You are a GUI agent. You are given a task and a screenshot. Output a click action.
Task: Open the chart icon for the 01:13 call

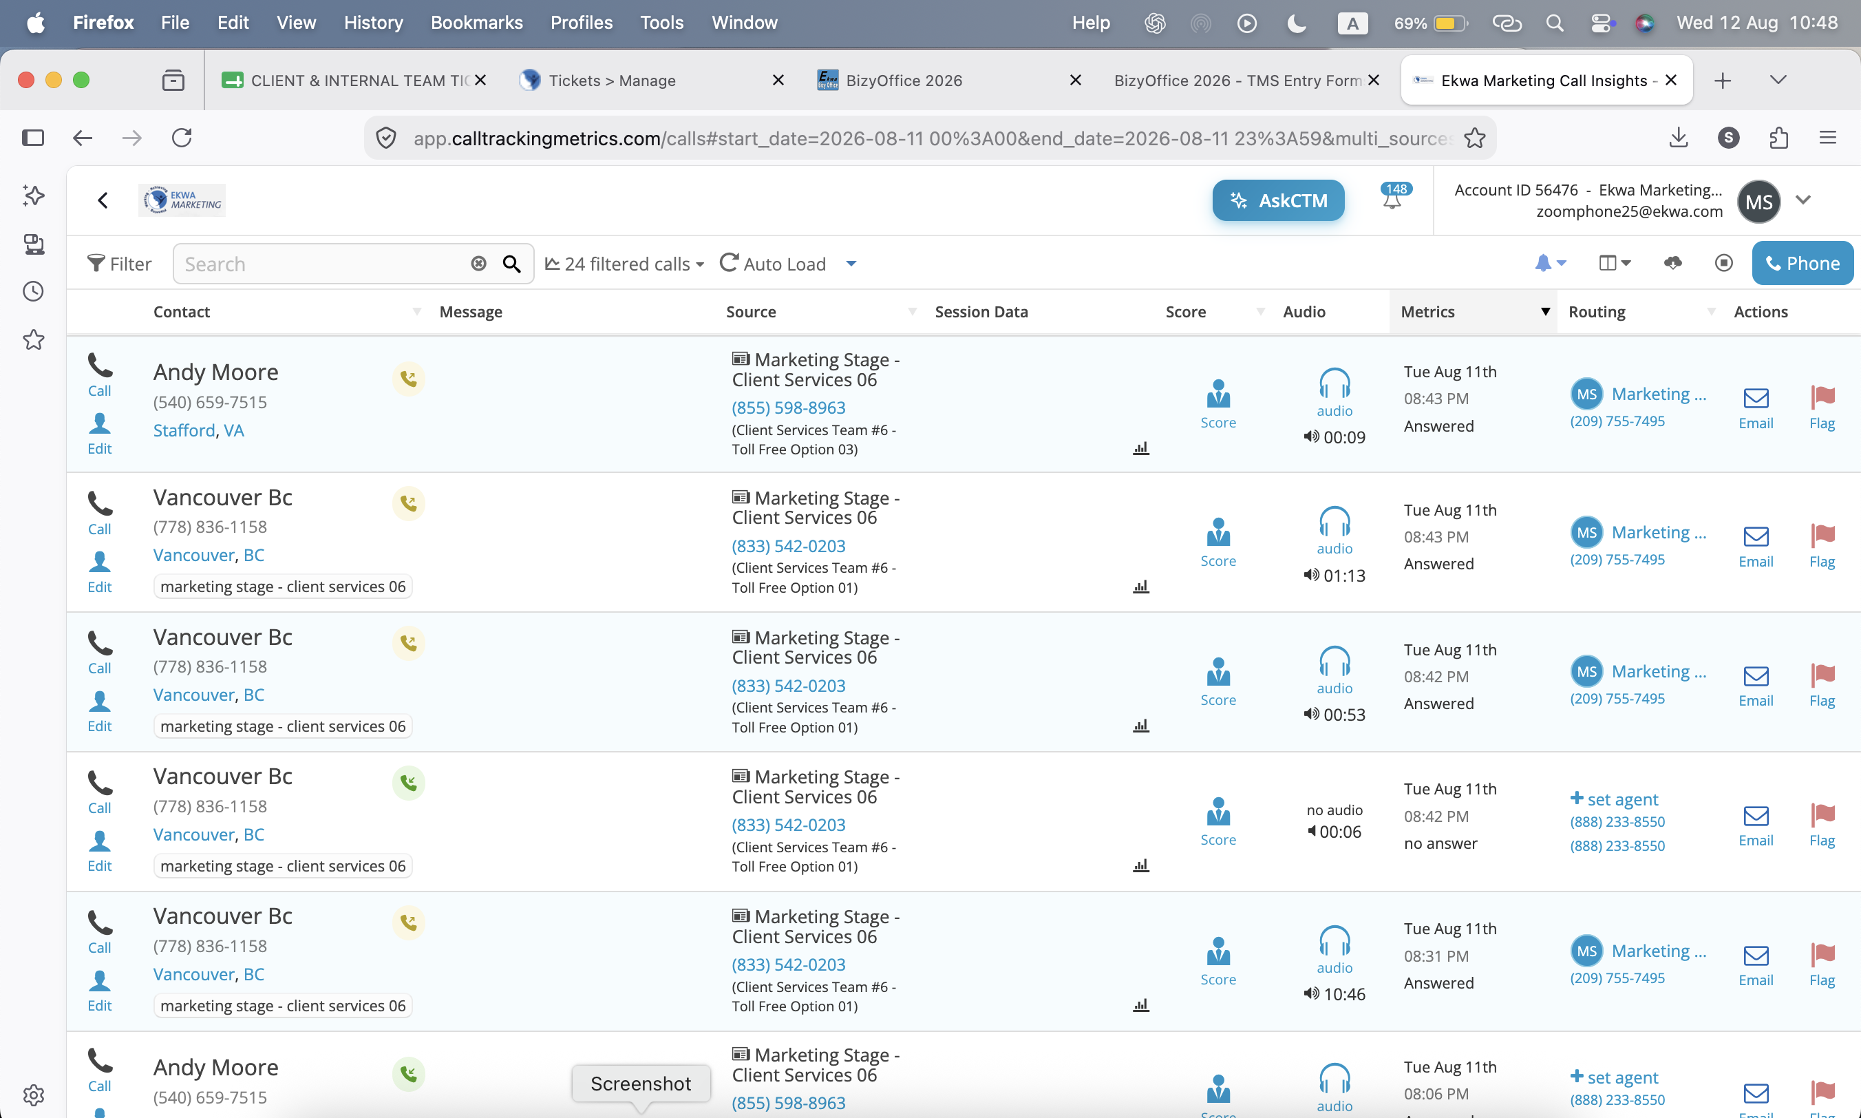tap(1141, 587)
